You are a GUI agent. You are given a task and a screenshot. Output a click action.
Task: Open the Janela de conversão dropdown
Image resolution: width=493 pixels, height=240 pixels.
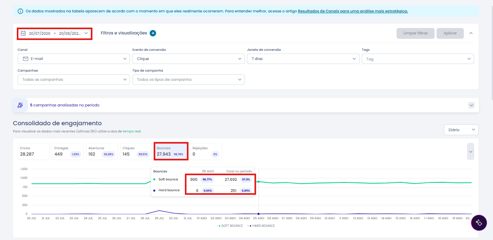303,59
